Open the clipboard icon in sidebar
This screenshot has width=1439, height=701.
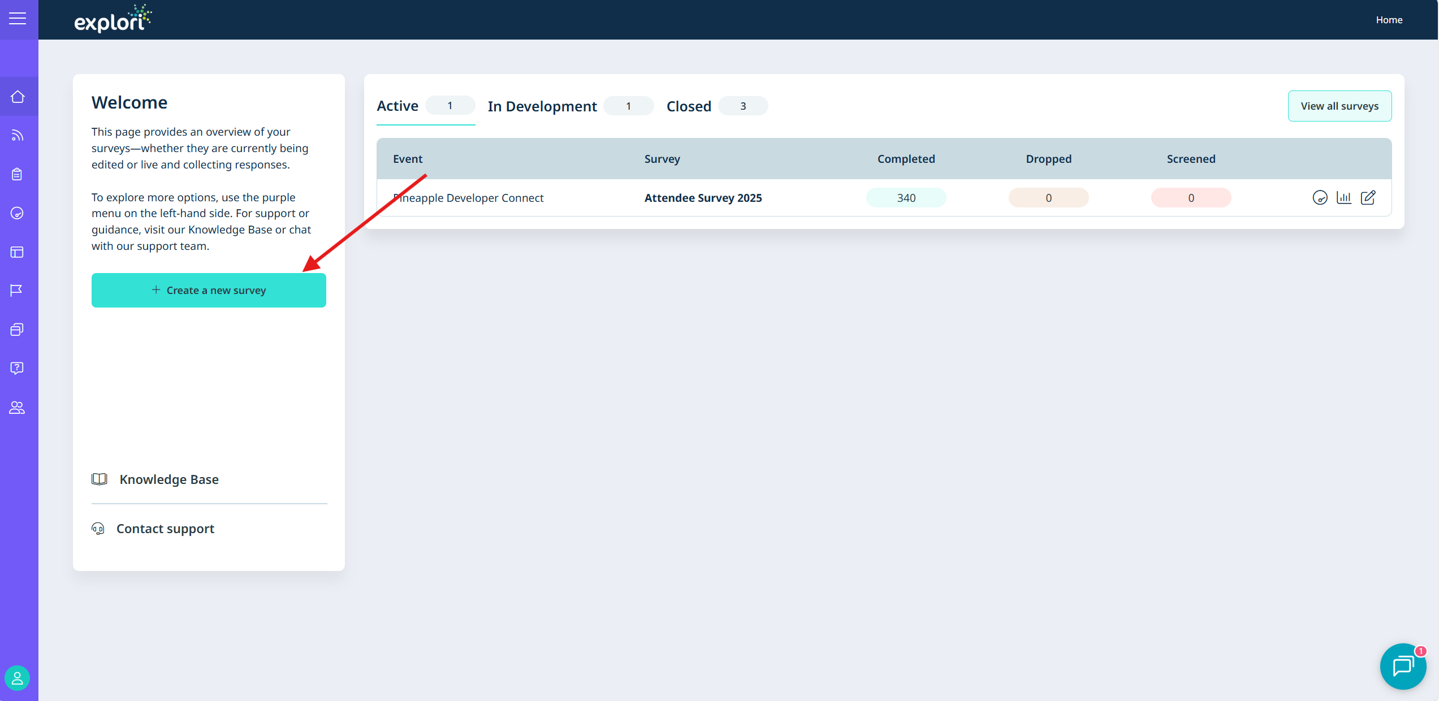[18, 174]
